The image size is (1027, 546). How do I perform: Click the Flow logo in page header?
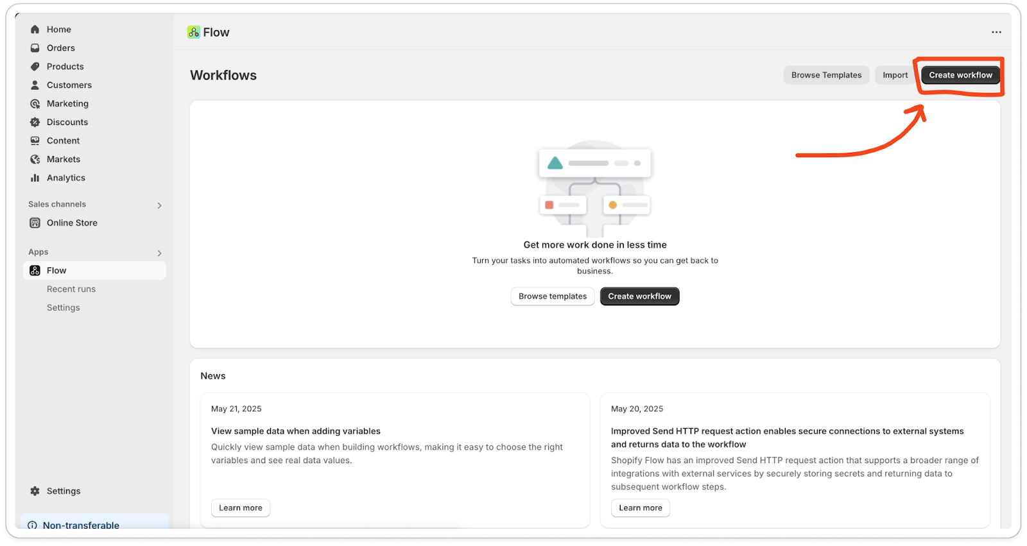(x=194, y=32)
